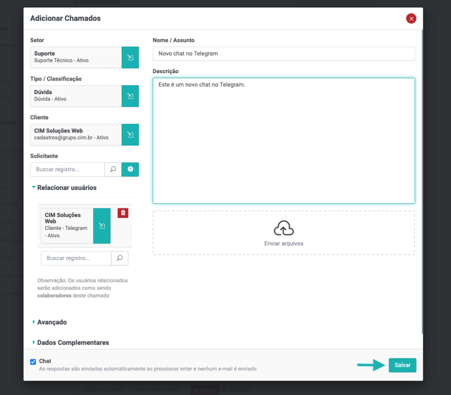The width and height of the screenshot is (451, 395).
Task: Open the Setor record selector icon
Action: (x=130, y=57)
